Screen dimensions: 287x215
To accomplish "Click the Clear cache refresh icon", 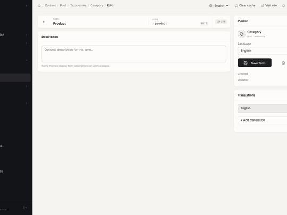I will (237, 6).
